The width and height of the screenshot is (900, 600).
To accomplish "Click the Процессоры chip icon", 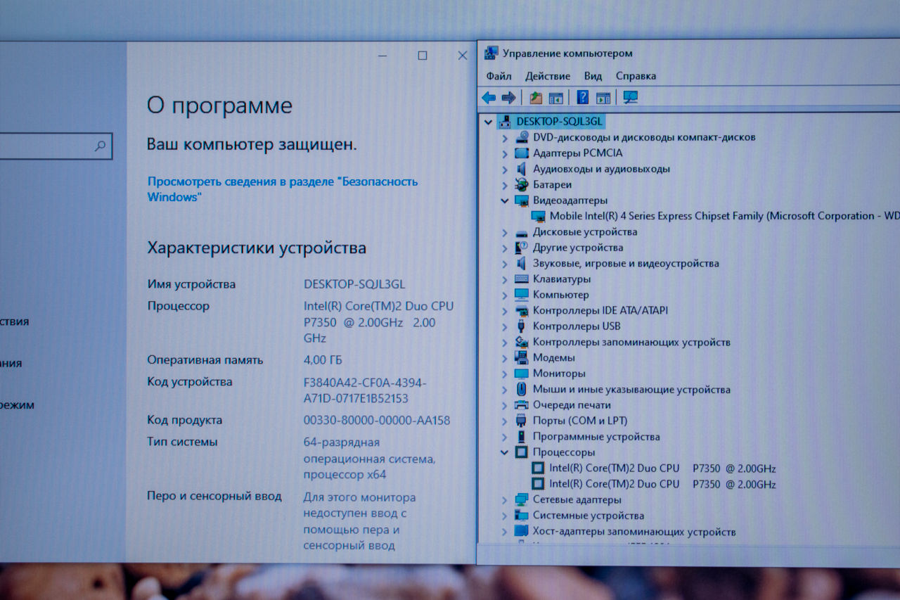I will tap(522, 452).
